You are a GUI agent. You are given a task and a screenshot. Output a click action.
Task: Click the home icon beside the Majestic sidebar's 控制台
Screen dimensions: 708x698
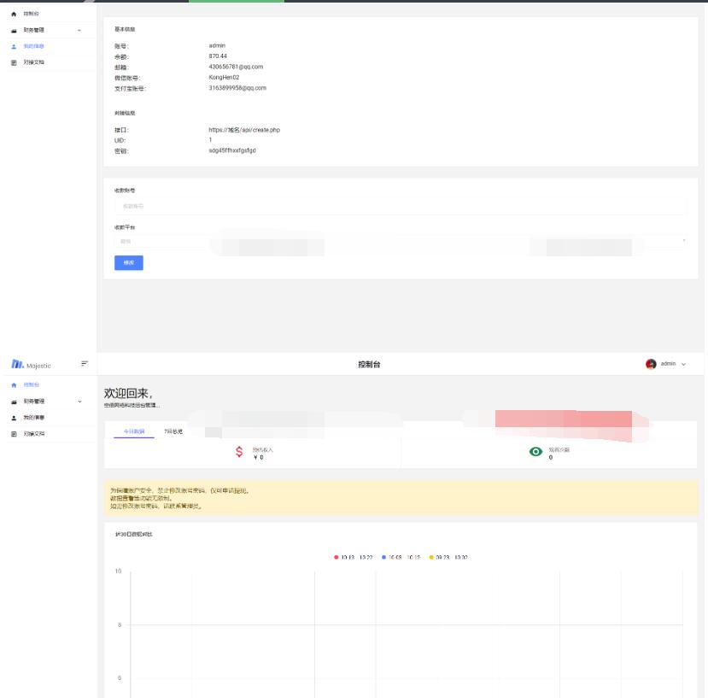click(x=15, y=385)
